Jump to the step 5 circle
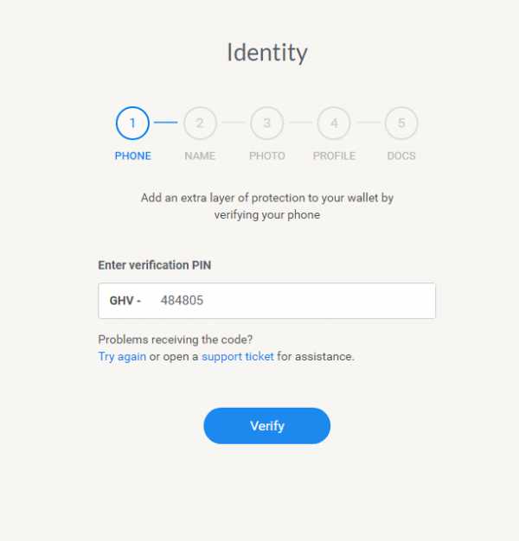Screen dimensions: 519x541 point(401,123)
